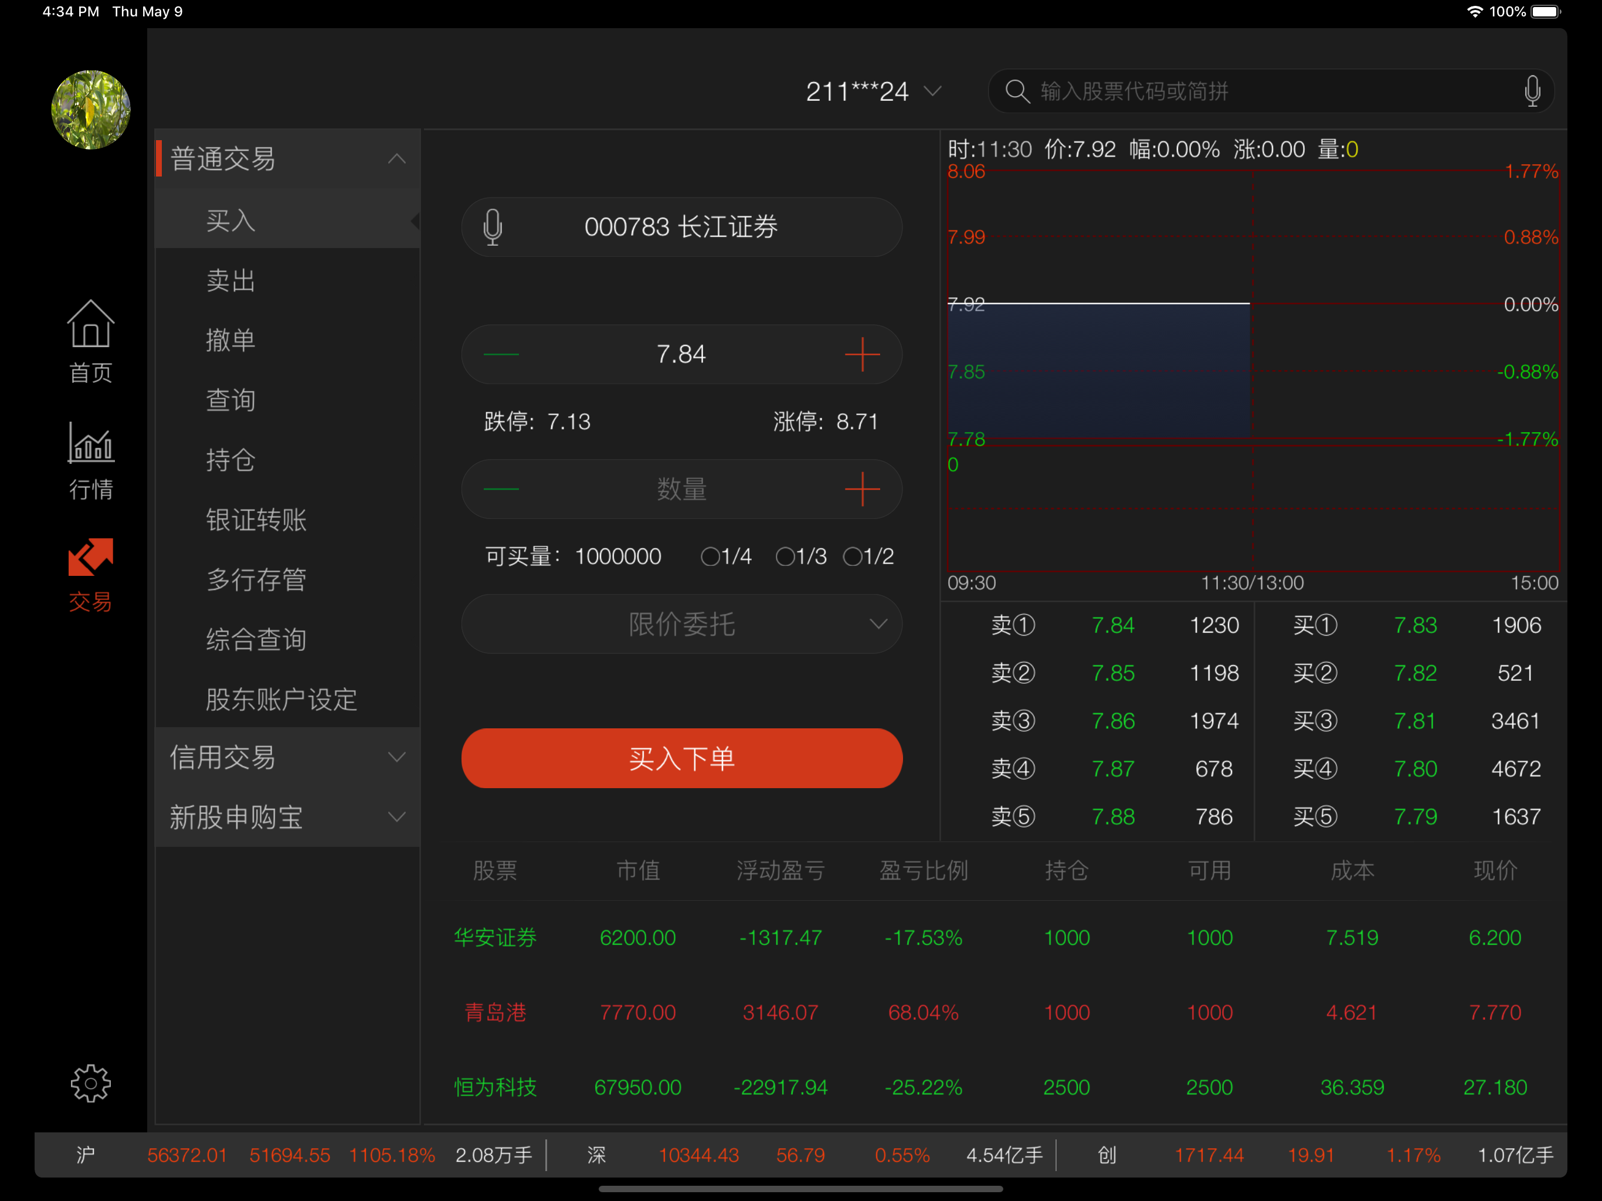The image size is (1602, 1201).
Task: Collapse the 普通交易 section
Action: [289, 159]
